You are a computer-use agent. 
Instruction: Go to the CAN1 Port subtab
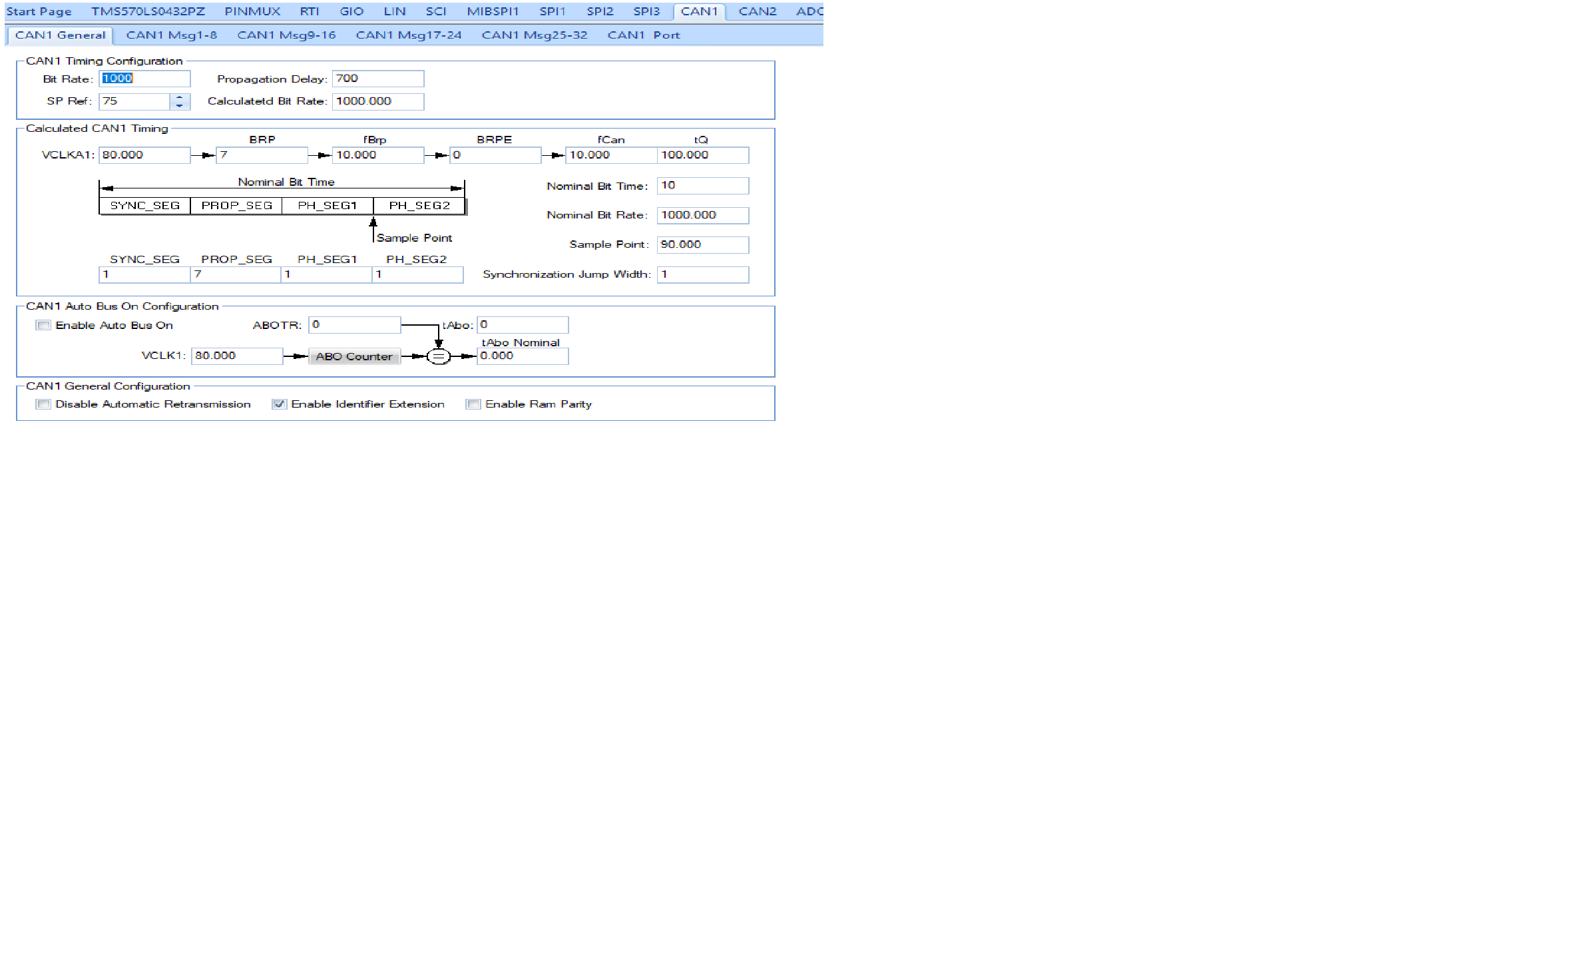pos(643,35)
